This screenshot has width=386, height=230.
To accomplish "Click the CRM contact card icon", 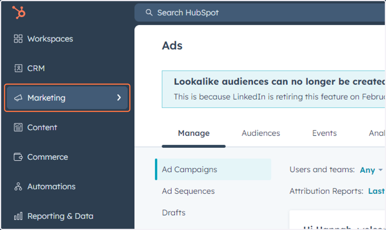I will [x=18, y=68].
